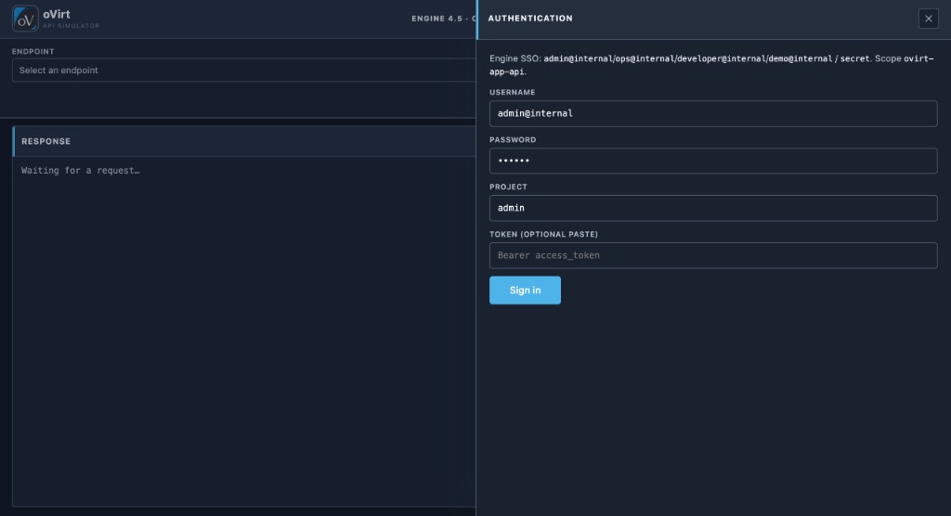The width and height of the screenshot is (951, 516).
Task: Click the PASSWORD label
Action: point(513,139)
